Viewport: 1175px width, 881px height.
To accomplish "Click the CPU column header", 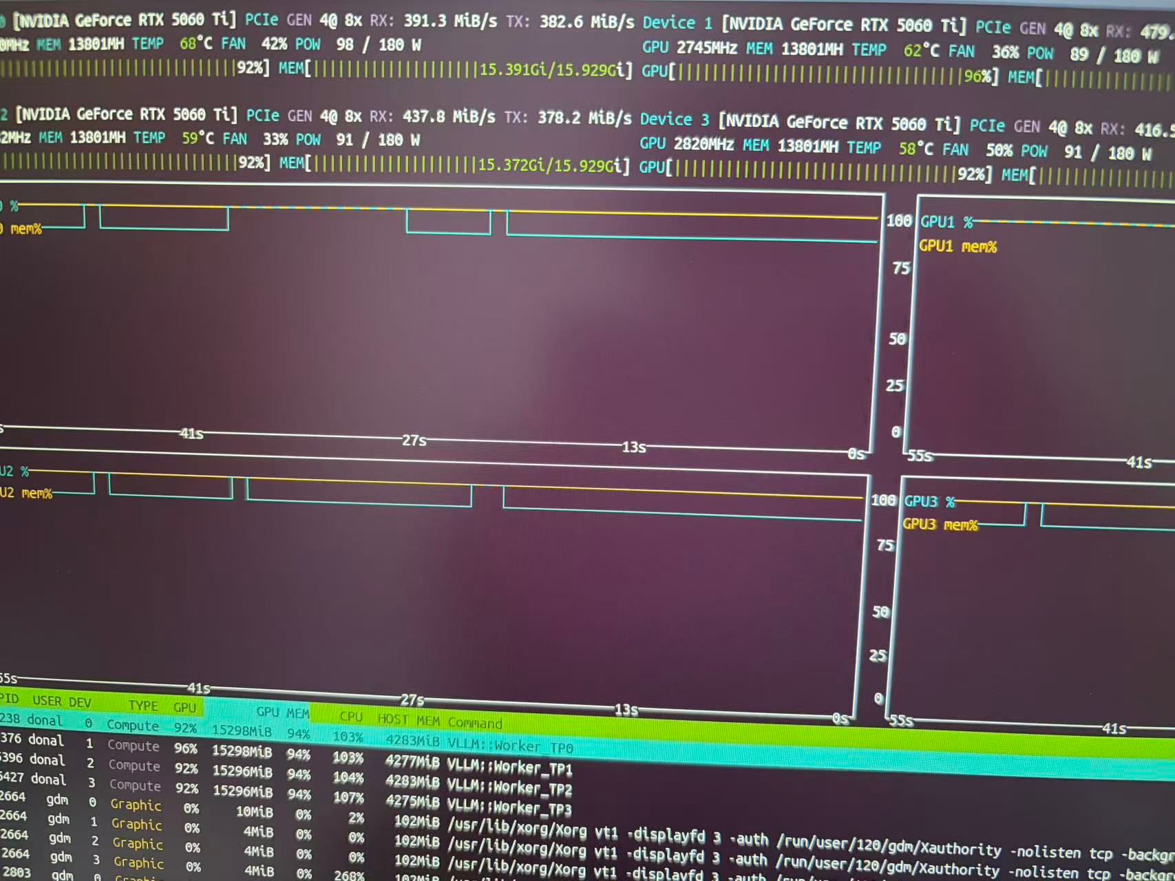I will coord(351,717).
